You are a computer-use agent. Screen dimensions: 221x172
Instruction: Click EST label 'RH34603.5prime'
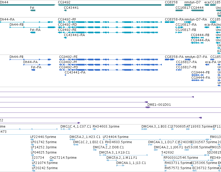pos(118,142)
